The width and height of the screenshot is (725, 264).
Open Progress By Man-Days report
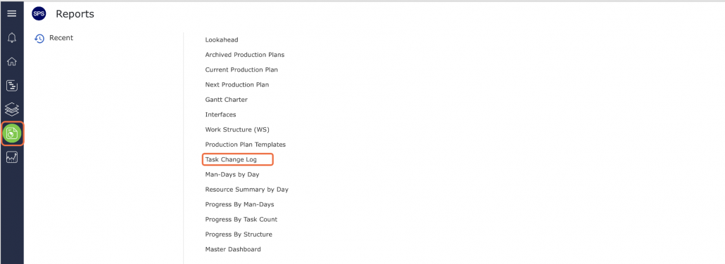[239, 204]
